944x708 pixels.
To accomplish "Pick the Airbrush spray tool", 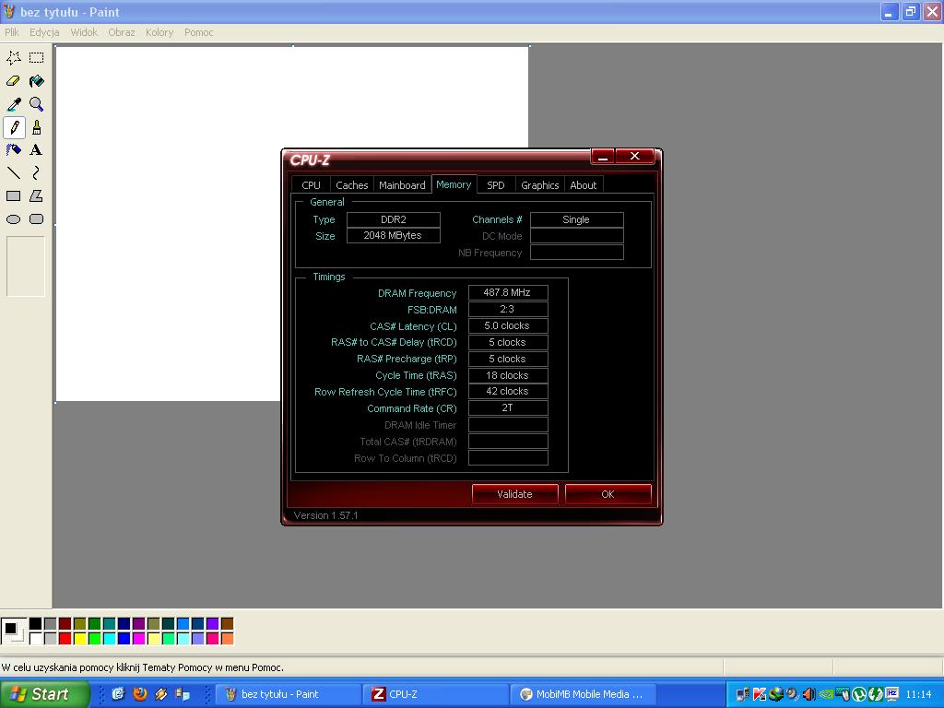I will pos(13,150).
